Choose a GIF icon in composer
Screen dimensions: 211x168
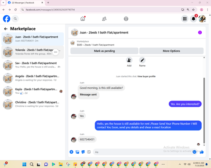tap(89, 152)
